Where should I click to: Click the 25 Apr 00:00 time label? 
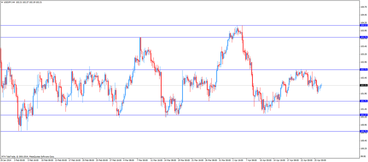pyautogui.click(x=321, y=161)
